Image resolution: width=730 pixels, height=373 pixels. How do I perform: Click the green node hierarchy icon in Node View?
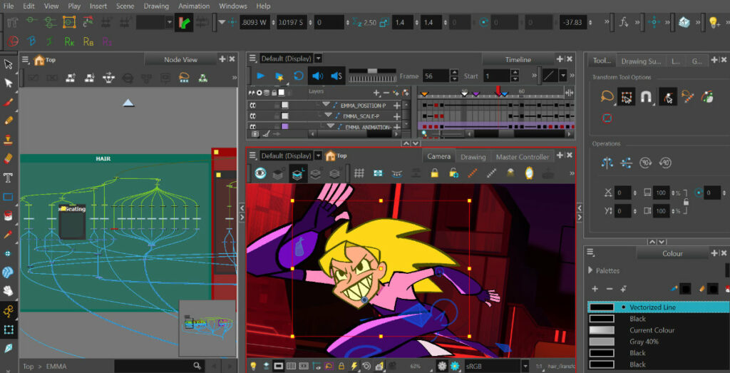[x=203, y=77]
